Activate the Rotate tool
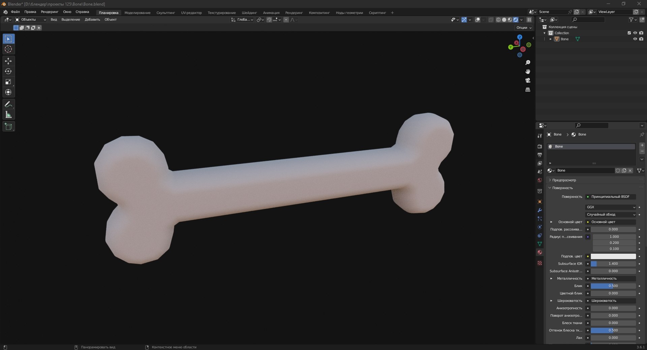The image size is (647, 350). (x=8, y=71)
